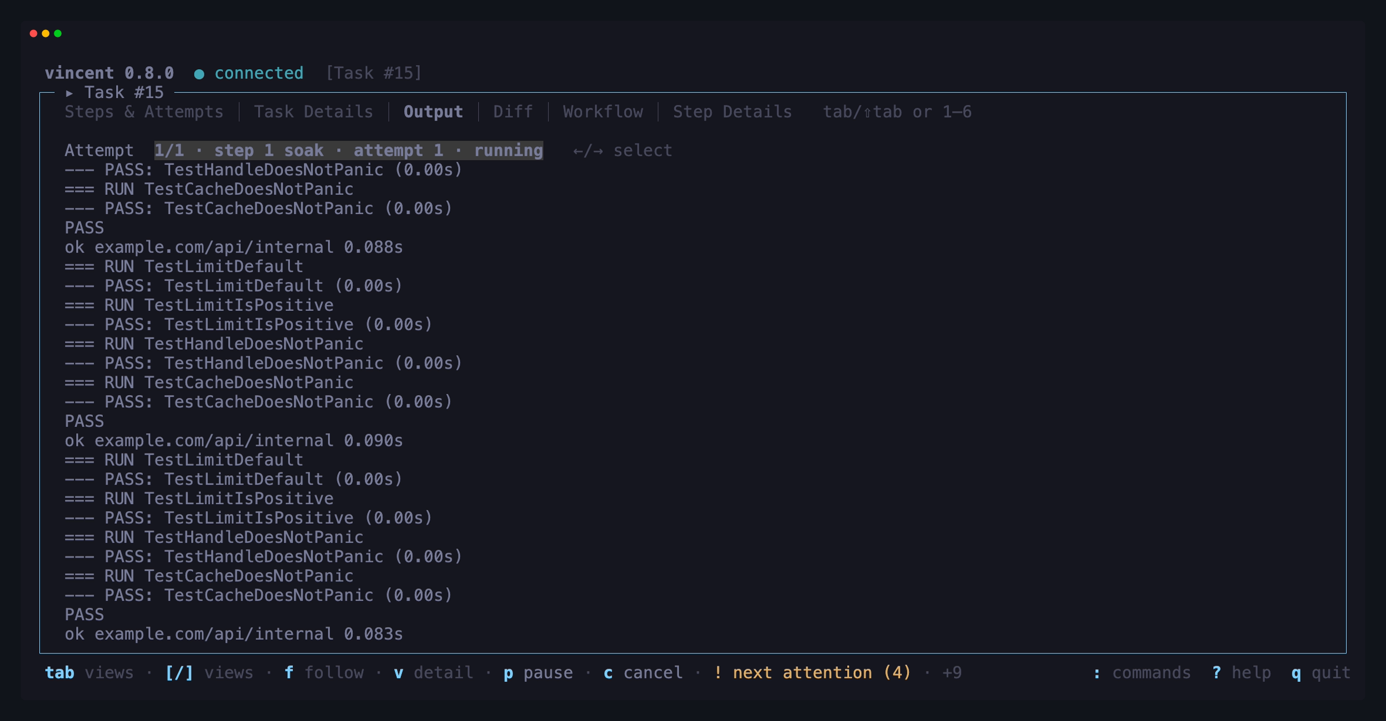Screen dimensions: 1386x721
Task: Open the Diff tab
Action: point(513,112)
